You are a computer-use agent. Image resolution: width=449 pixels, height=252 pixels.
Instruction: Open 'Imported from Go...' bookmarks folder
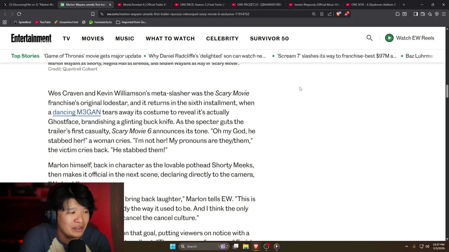(131, 22)
